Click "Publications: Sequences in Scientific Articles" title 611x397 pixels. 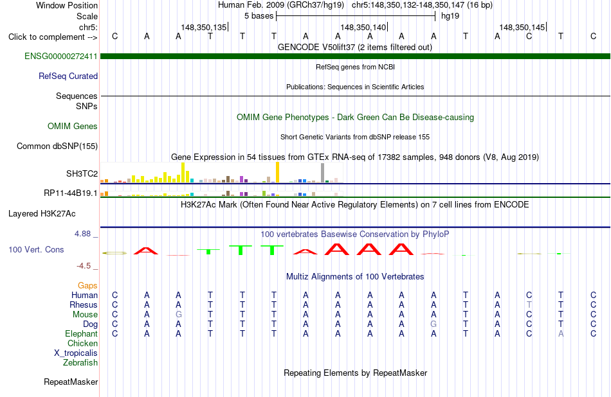[355, 87]
